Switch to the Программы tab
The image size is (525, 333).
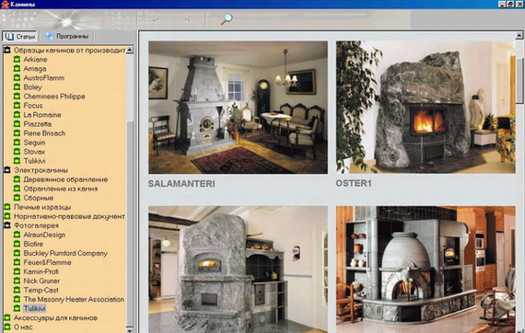(x=67, y=36)
